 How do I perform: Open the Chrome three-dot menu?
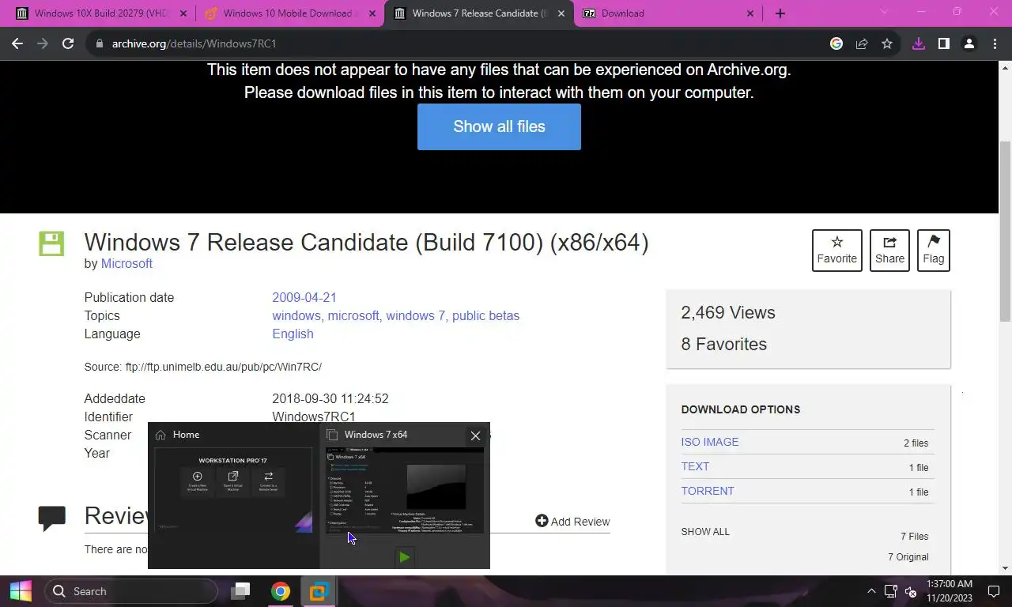(994, 43)
